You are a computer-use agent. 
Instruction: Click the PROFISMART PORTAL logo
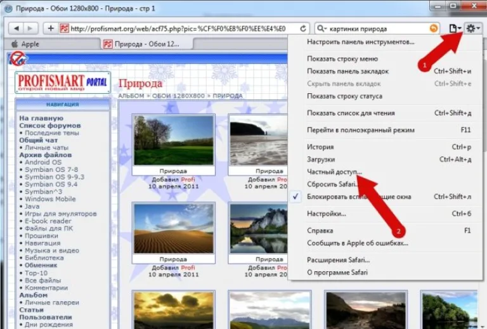[62, 82]
